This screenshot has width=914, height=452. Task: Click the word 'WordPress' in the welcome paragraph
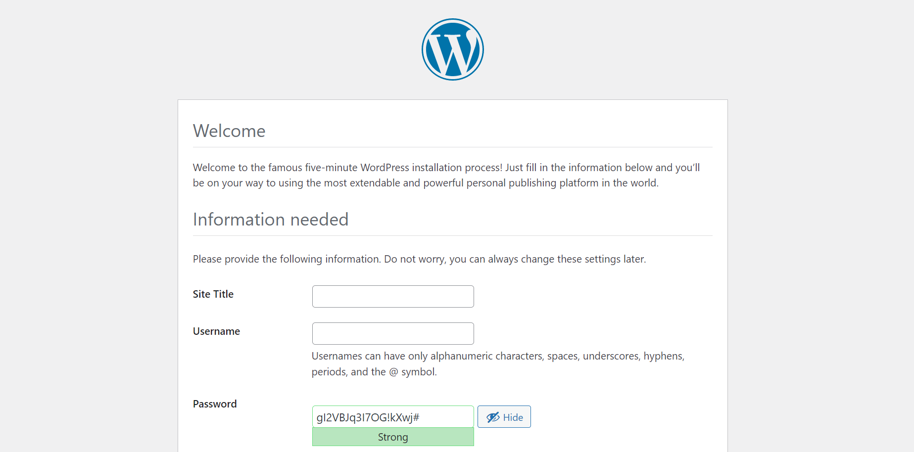coord(385,168)
